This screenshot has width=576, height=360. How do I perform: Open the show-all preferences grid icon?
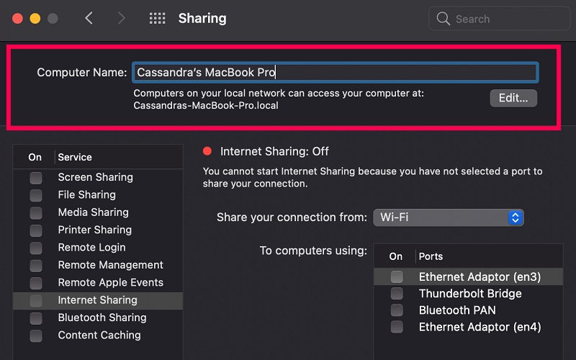click(x=157, y=18)
